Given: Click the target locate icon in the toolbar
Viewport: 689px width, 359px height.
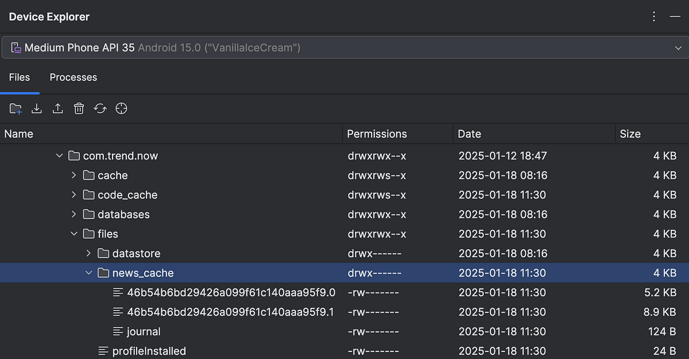Looking at the screenshot, I should pos(121,108).
